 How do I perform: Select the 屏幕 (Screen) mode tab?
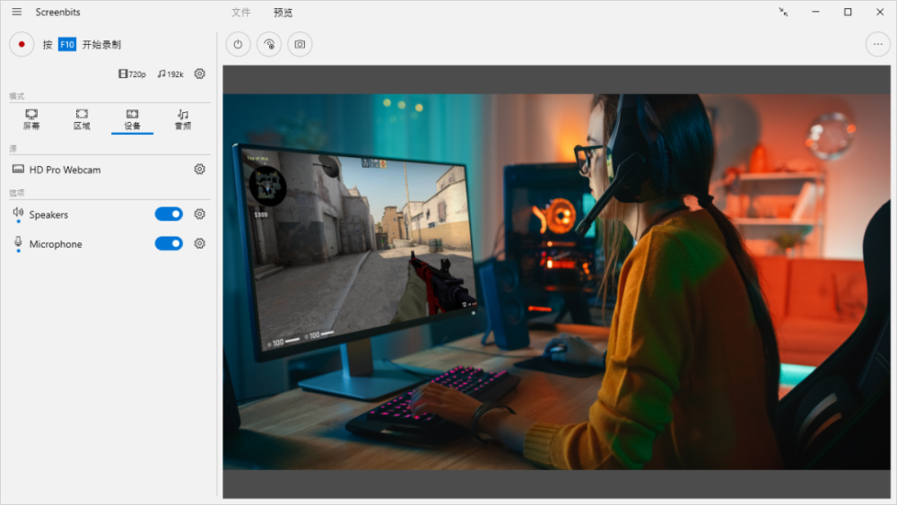click(x=31, y=119)
